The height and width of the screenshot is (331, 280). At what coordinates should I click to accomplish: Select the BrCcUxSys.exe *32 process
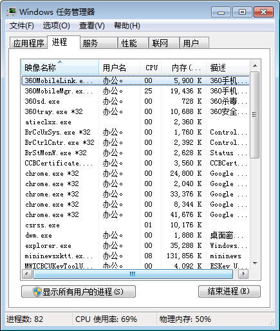[x=135, y=132]
